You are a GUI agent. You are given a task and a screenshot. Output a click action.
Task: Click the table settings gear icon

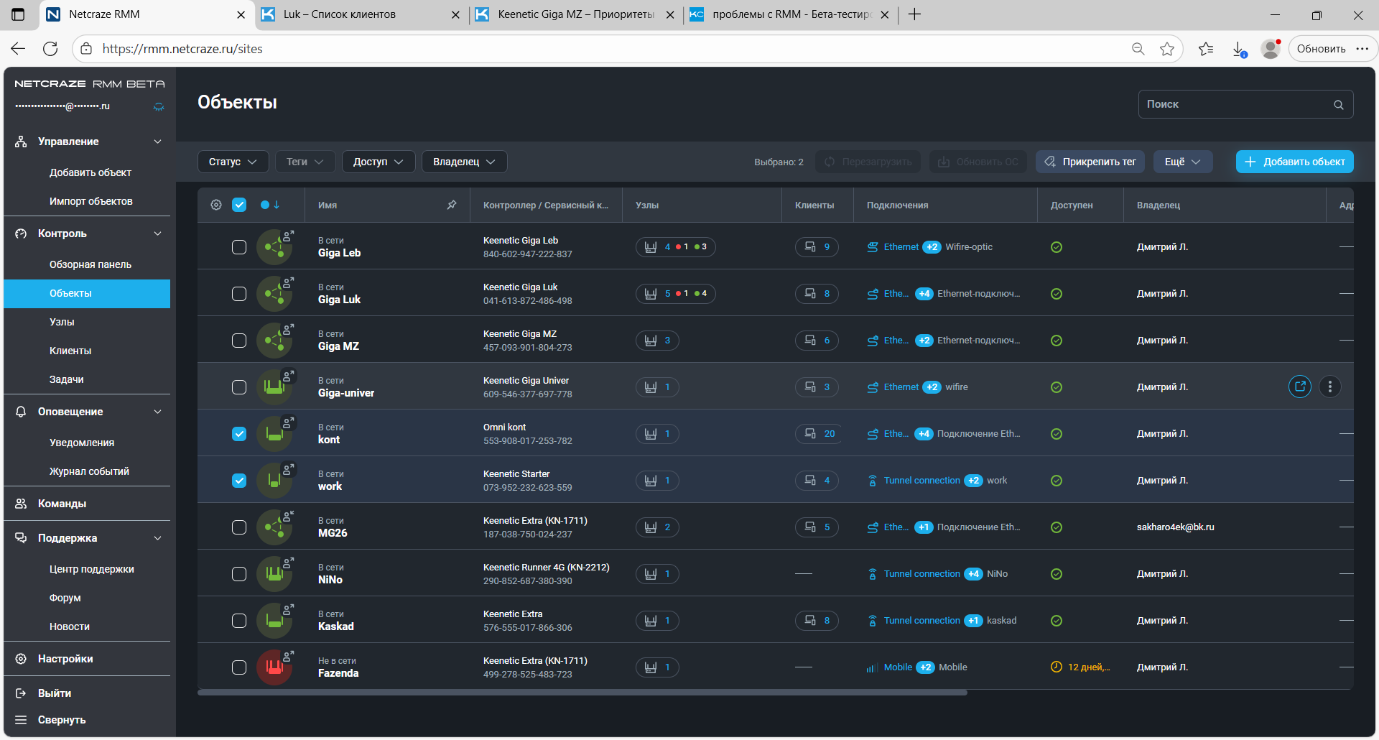click(216, 205)
